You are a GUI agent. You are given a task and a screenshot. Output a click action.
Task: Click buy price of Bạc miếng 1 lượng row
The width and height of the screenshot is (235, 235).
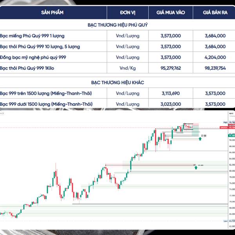click(x=171, y=36)
